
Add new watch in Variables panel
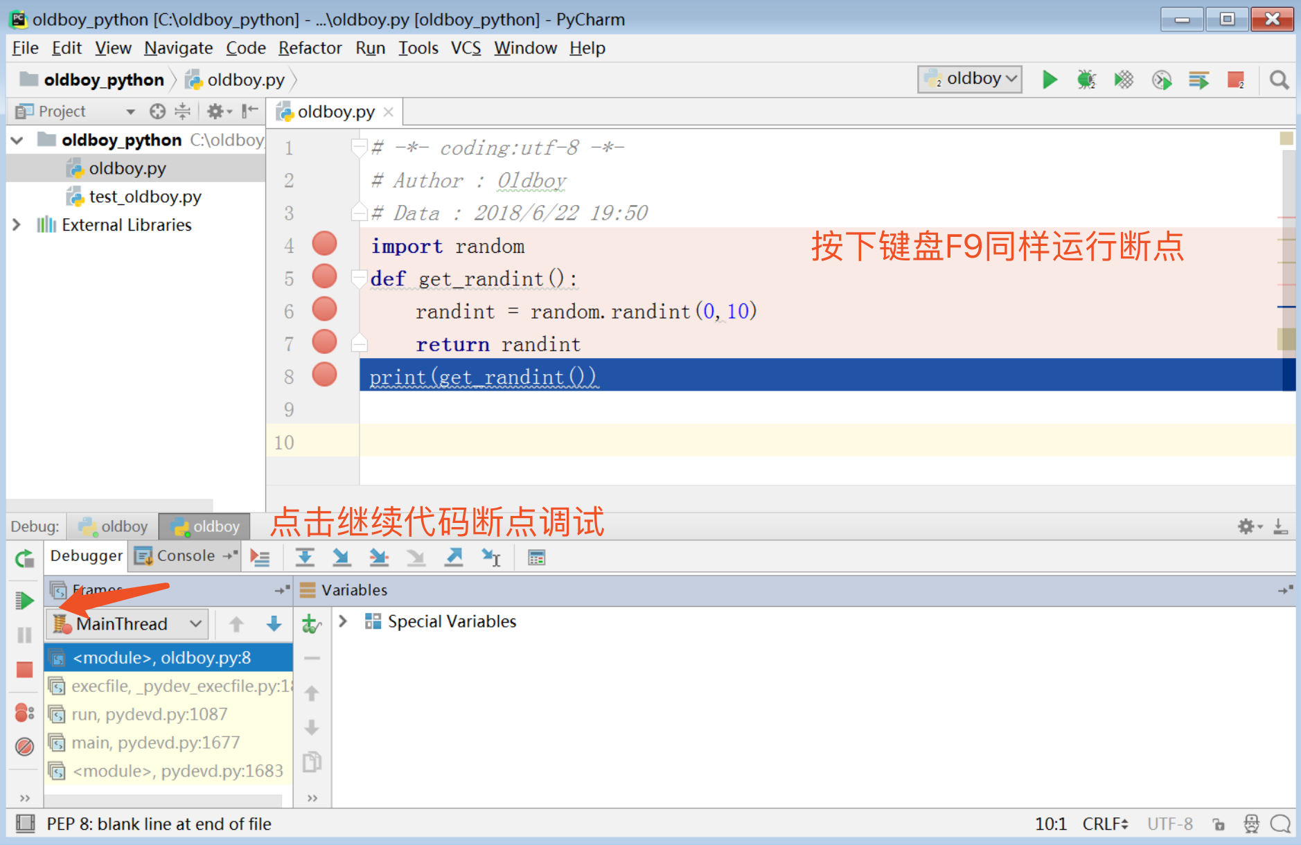[x=312, y=624]
